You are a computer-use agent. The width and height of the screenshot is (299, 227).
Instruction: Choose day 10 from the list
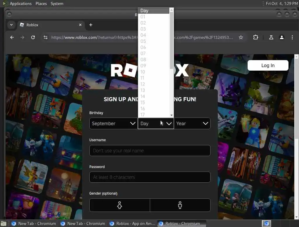point(154,72)
